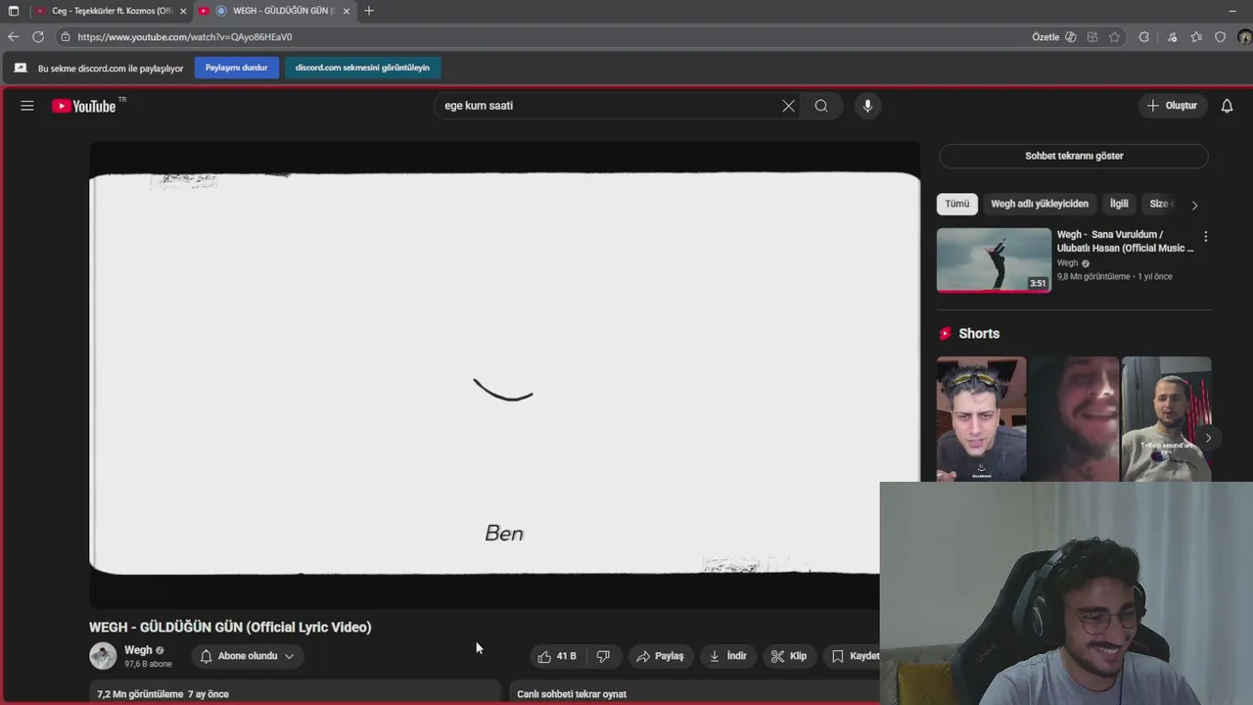The height and width of the screenshot is (705, 1253).
Task: Open Wegh channel avatar
Action: 103,656
